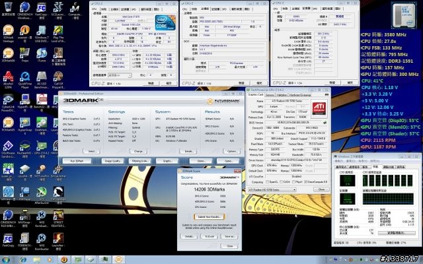
Task: Launch the 3DMark Vantage desktop shortcut
Action: [8, 34]
